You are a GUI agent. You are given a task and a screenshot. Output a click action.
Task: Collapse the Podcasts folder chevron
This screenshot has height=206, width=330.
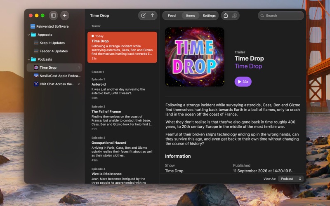[28, 59]
